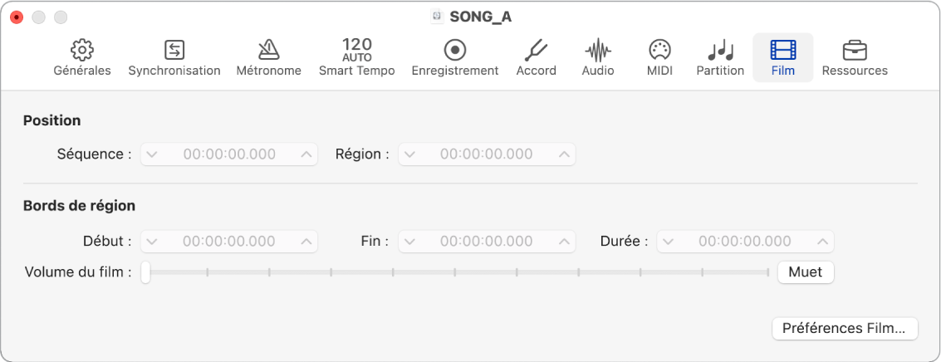Decrease Séquence timecode with down chevron

pyautogui.click(x=151, y=154)
